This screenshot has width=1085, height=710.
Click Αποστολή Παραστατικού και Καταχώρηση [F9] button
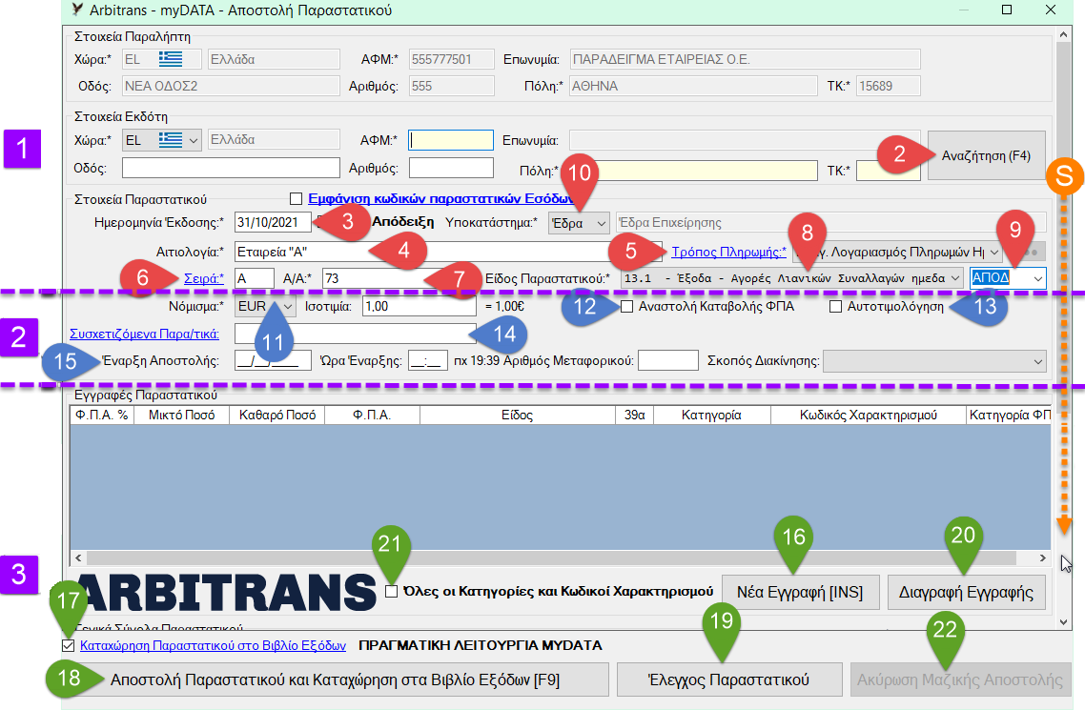(335, 680)
